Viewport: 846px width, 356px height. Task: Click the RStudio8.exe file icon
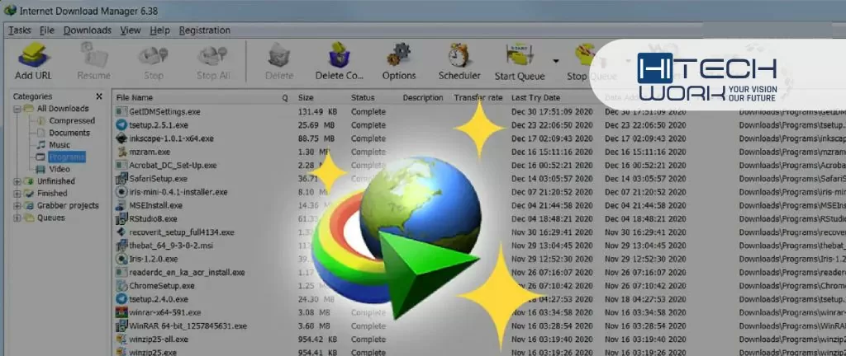click(121, 219)
